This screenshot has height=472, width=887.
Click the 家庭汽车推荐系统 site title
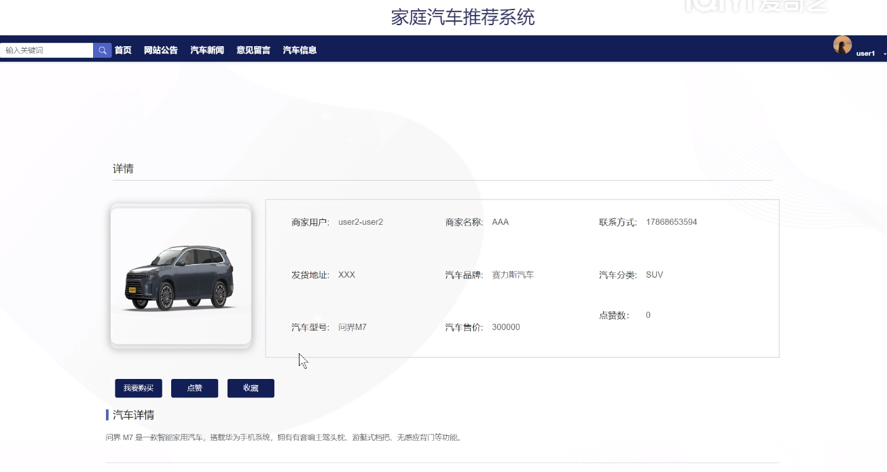tap(463, 17)
